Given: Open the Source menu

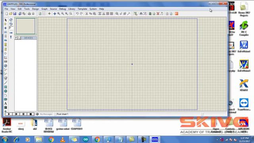Looking at the screenshot, I should click(x=53, y=9).
